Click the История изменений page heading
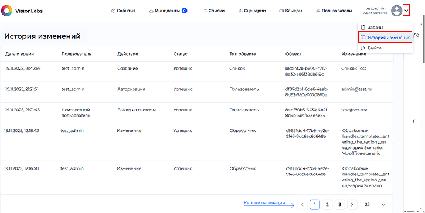The image size is (425, 213). 42,36
